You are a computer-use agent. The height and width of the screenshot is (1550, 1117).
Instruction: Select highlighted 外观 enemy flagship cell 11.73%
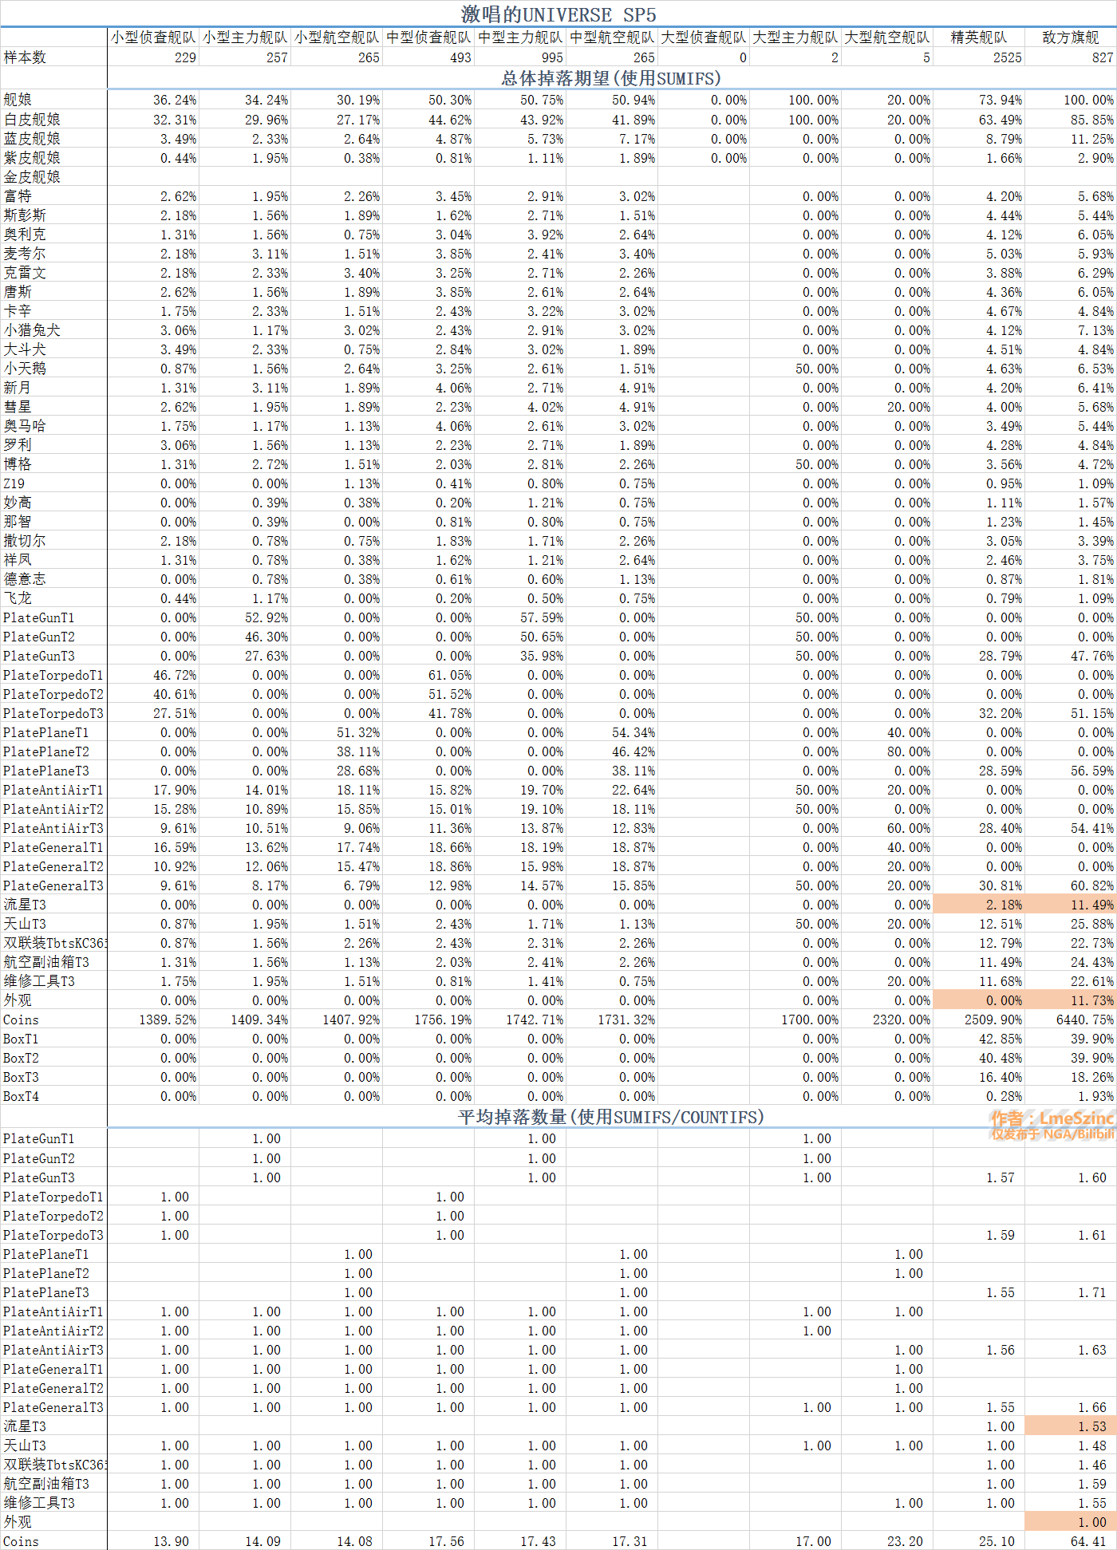pyautogui.click(x=1071, y=1000)
